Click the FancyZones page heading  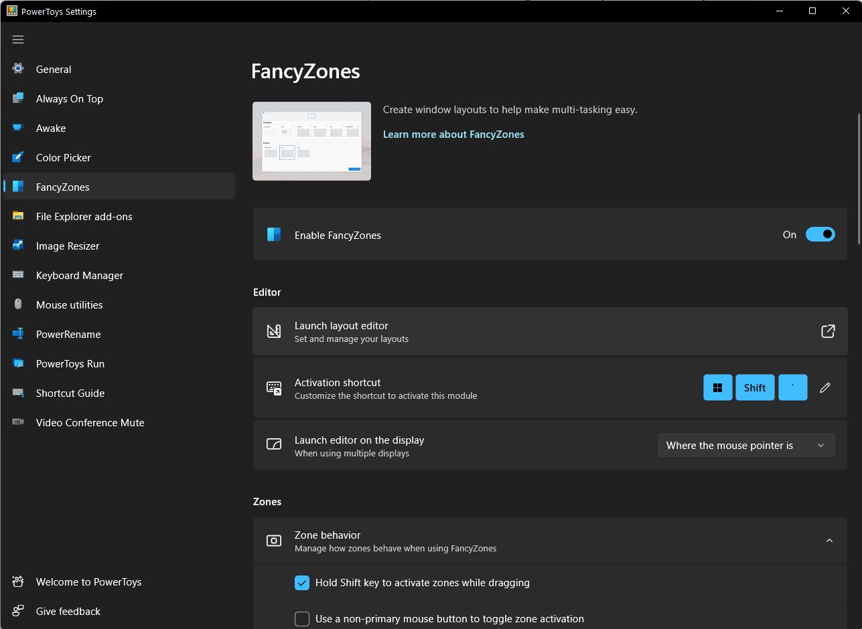tap(305, 72)
